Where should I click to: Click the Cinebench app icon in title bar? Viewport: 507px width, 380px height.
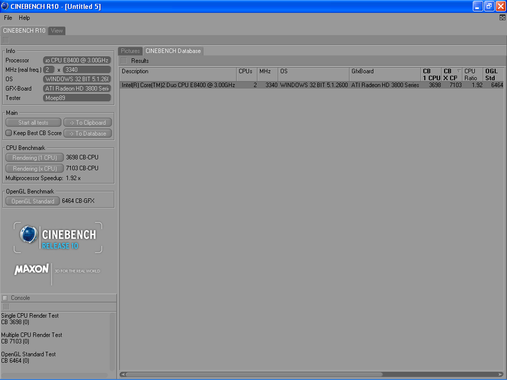pos(5,6)
